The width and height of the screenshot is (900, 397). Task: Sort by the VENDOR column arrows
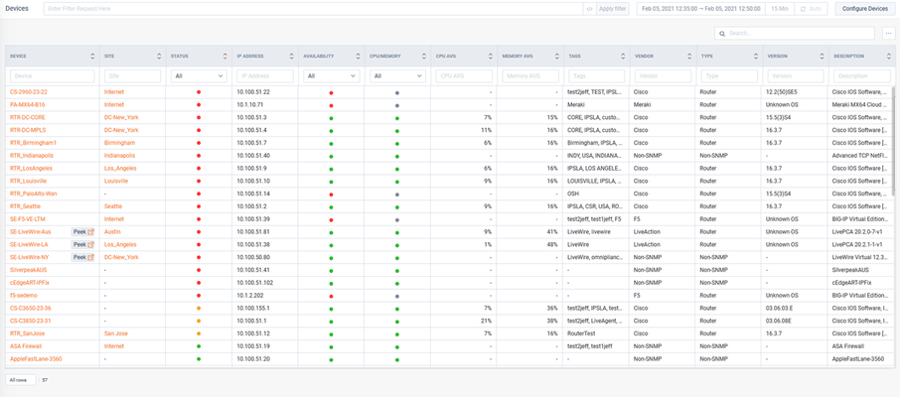coord(689,57)
